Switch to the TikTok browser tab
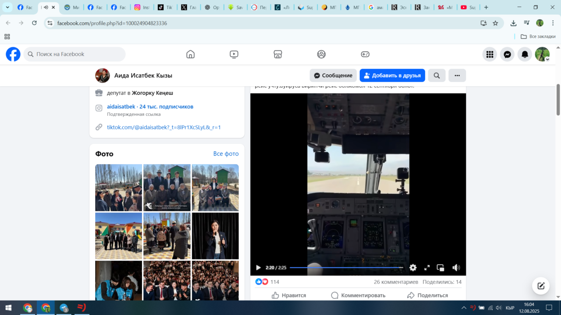Image resolution: width=561 pixels, height=315 pixels. pos(165,7)
